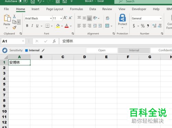
Task: Click into the Search box
Action: click(143, 1)
